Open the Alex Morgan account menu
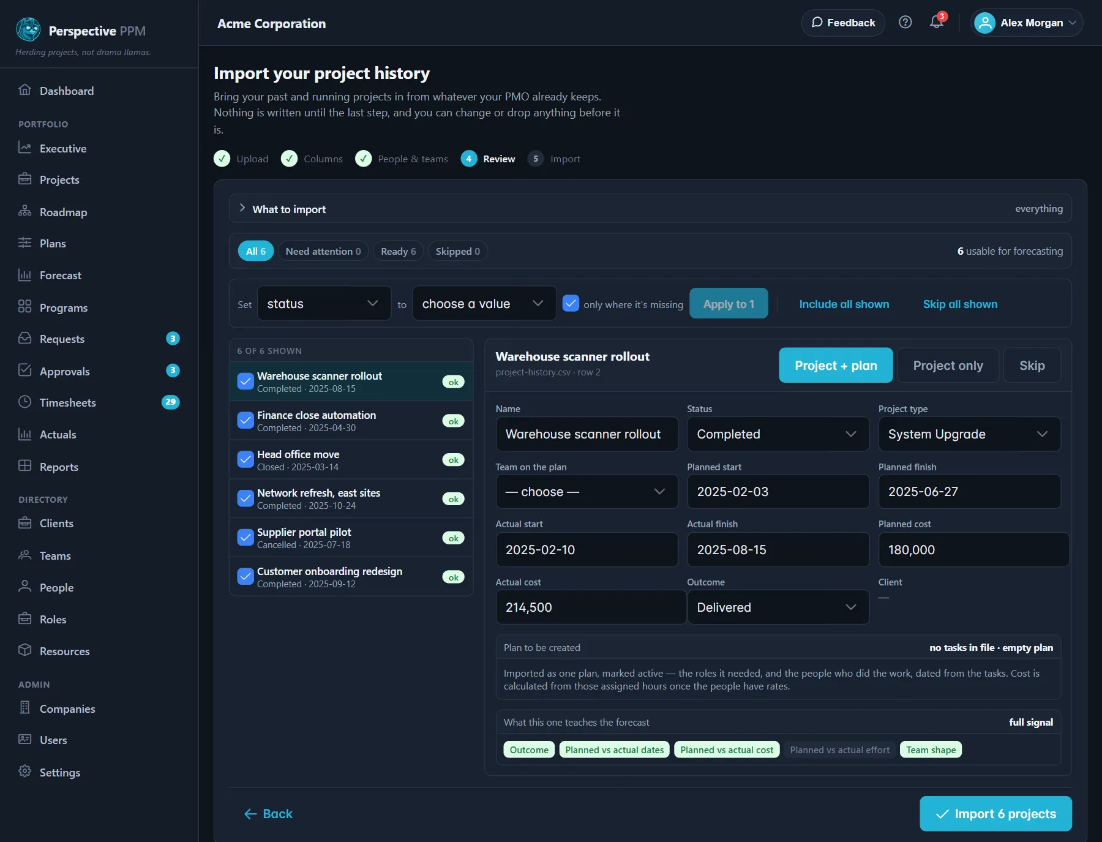The height and width of the screenshot is (842, 1102). click(1026, 23)
